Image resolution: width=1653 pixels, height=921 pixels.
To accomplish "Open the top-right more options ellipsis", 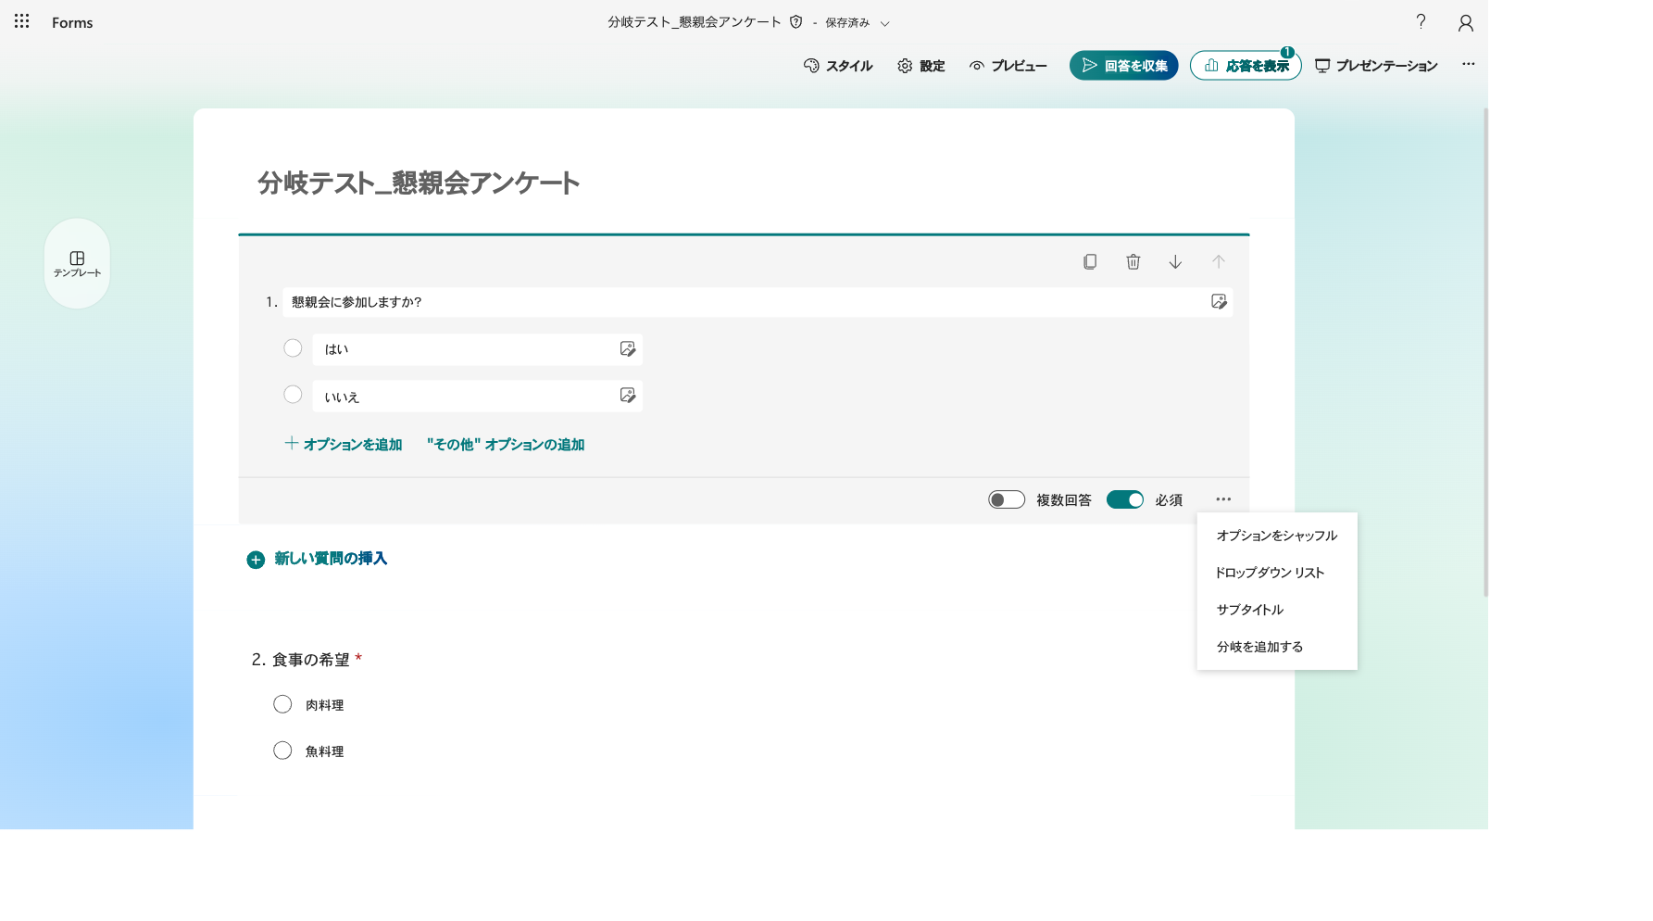I will click(x=1469, y=64).
